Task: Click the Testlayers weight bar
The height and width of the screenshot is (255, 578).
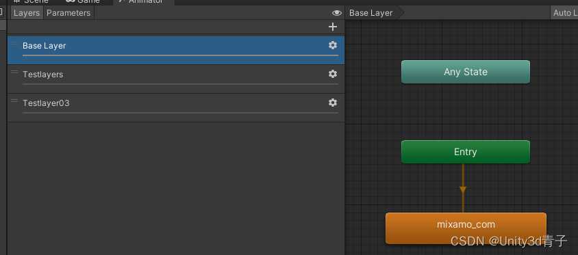Action: click(180, 84)
